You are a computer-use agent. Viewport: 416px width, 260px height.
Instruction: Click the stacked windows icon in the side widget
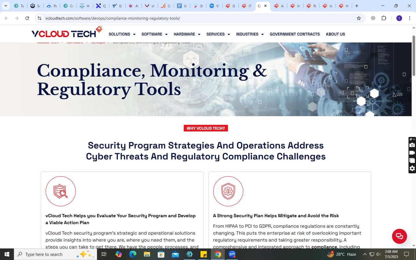point(412,161)
